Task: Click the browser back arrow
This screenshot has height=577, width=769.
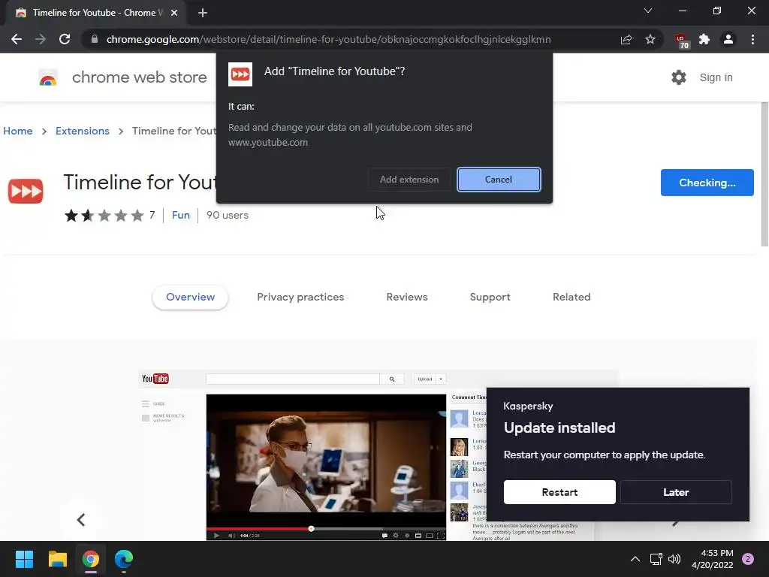Action: click(x=17, y=39)
